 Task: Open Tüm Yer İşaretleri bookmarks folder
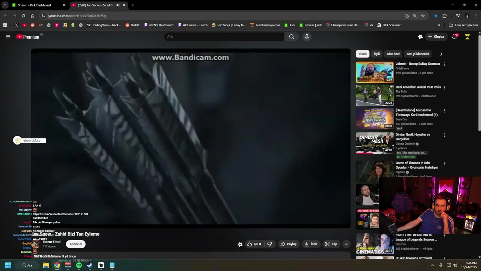tap(463, 25)
